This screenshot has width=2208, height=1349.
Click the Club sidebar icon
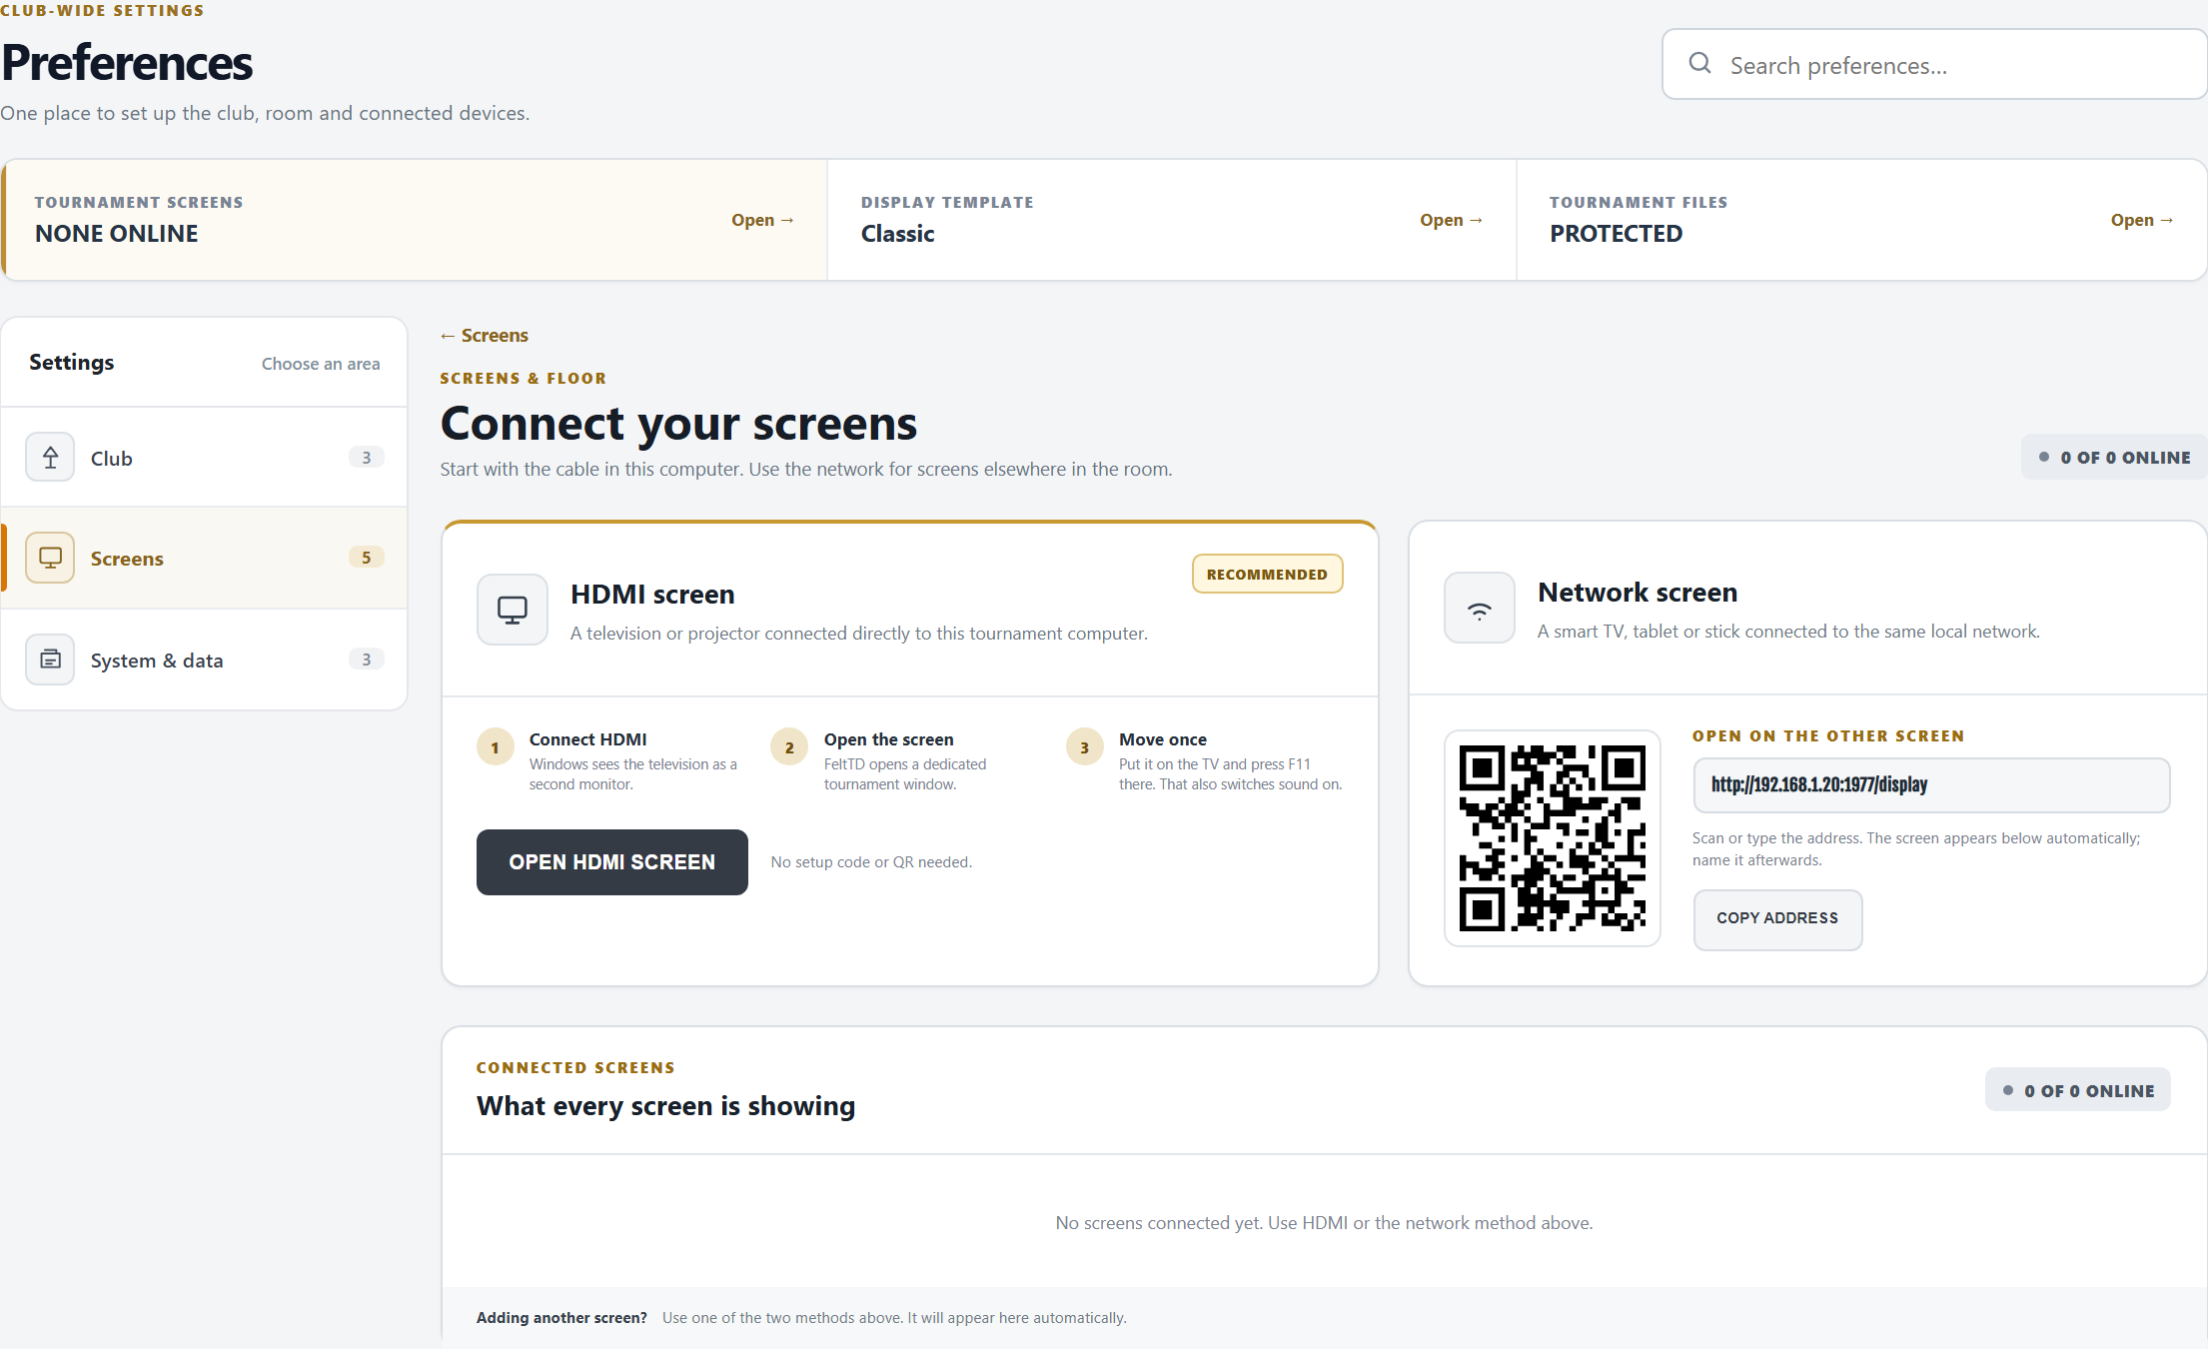[50, 458]
